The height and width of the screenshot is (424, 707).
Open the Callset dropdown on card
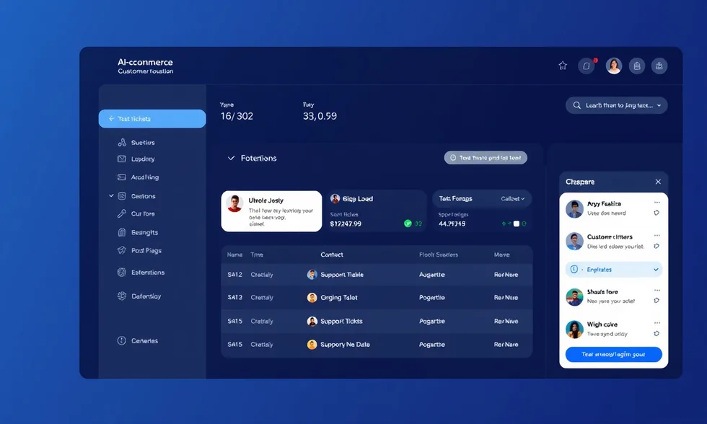[x=513, y=199]
